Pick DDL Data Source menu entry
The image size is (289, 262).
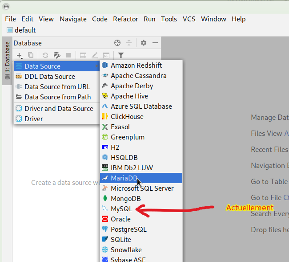coord(49,77)
